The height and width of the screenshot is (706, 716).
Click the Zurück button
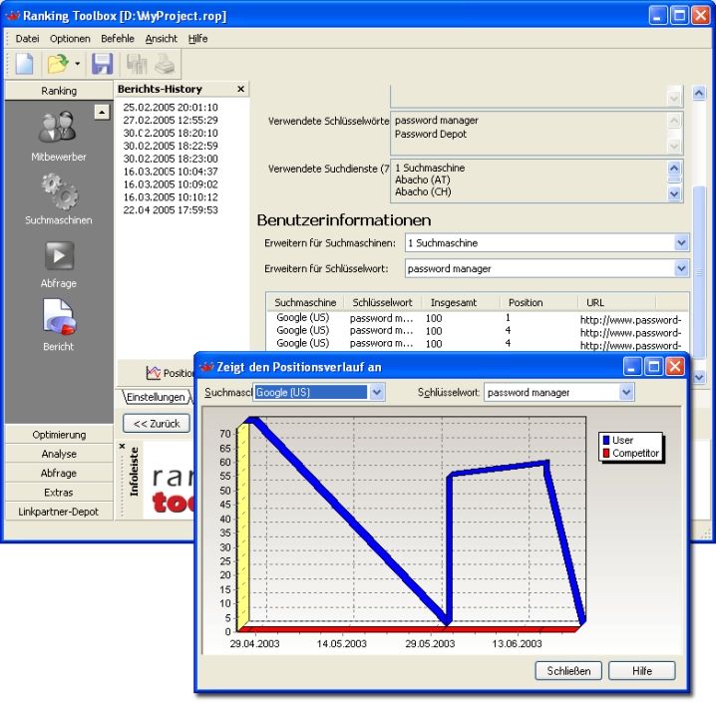click(155, 423)
